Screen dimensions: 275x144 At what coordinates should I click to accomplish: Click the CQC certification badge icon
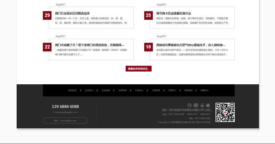[196, 105]
